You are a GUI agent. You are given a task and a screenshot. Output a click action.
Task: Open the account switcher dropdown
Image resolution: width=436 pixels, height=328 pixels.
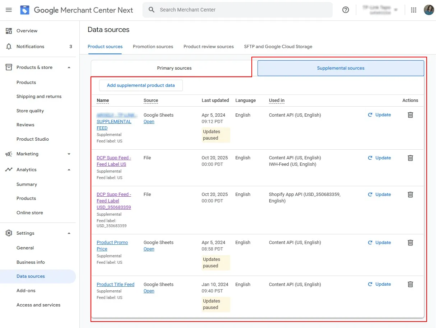point(380,10)
